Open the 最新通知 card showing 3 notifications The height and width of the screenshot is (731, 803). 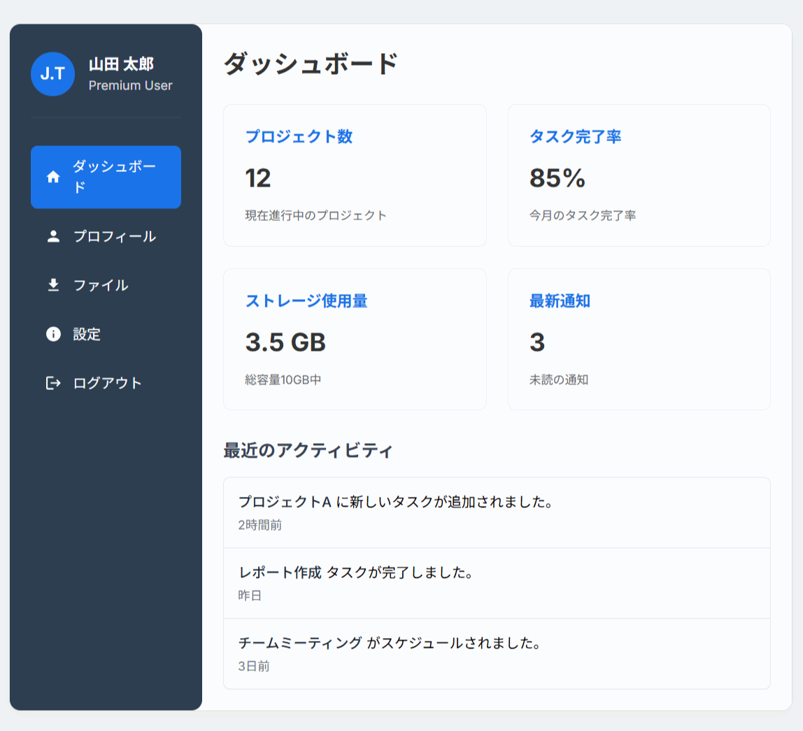(x=639, y=340)
